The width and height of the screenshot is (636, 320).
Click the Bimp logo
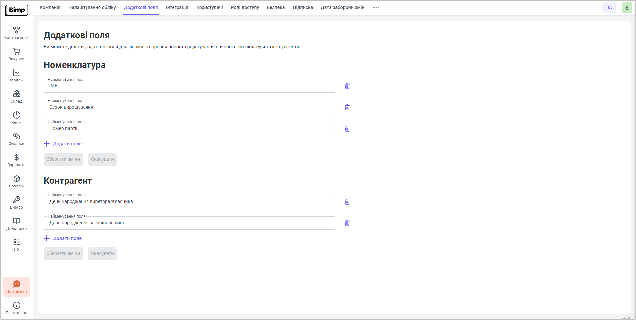coord(17,10)
